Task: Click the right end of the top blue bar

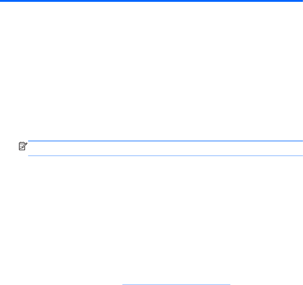Action: pos(301,1)
